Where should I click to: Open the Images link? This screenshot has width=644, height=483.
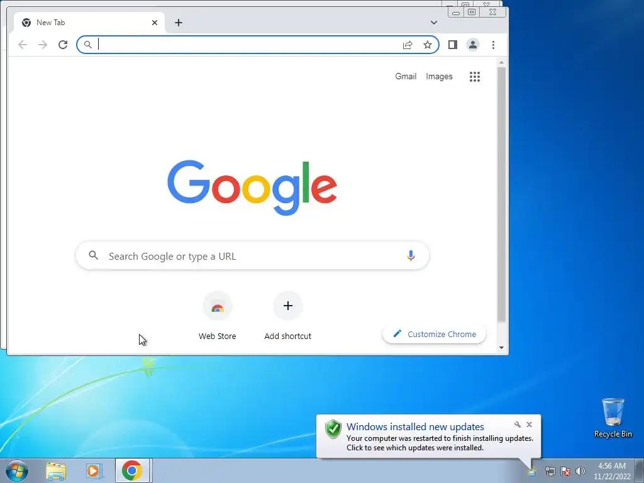pyautogui.click(x=439, y=76)
